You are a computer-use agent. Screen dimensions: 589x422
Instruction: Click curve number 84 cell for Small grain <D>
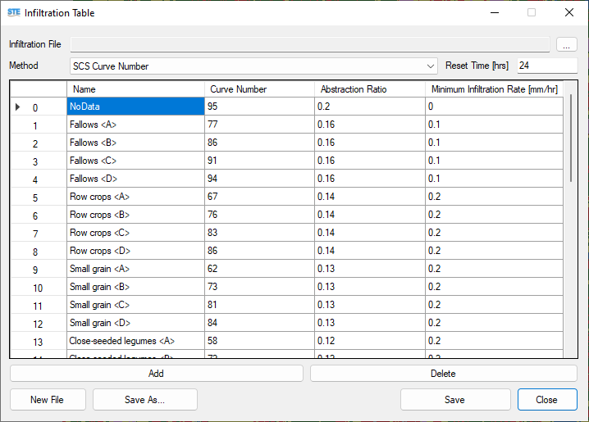click(259, 322)
